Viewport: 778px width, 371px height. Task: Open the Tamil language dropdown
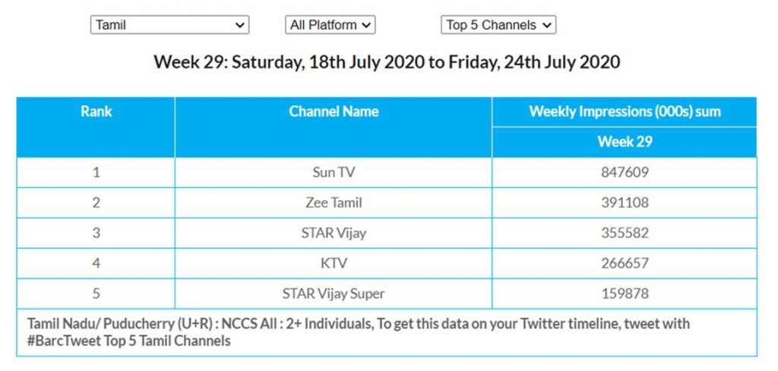tap(169, 25)
